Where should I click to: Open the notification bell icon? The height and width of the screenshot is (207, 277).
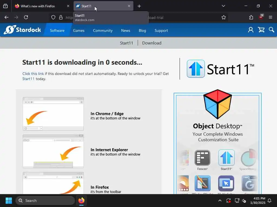270,201
